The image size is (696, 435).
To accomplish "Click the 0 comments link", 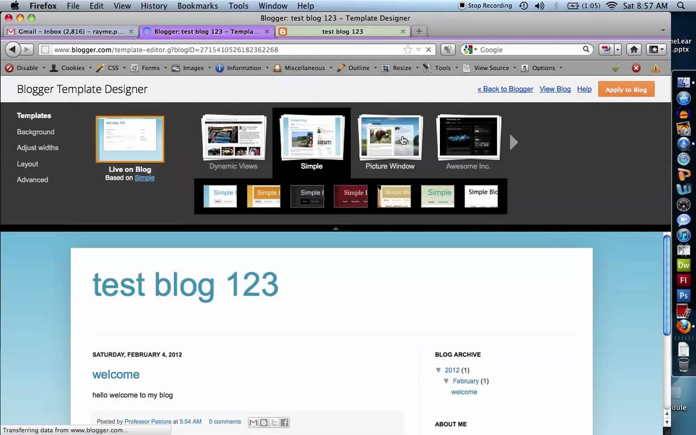I will click(225, 422).
